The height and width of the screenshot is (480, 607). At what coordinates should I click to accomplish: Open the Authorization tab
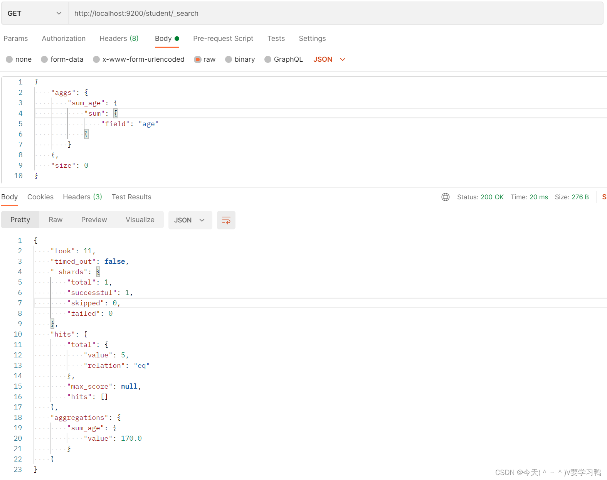pyautogui.click(x=64, y=39)
